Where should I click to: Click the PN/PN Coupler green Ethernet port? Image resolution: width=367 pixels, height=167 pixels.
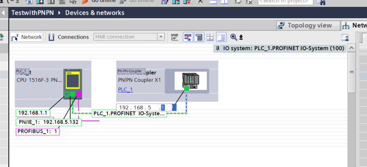click(x=187, y=88)
